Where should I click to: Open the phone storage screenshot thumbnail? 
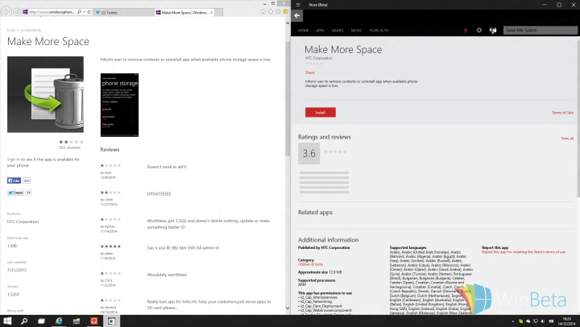pos(114,105)
